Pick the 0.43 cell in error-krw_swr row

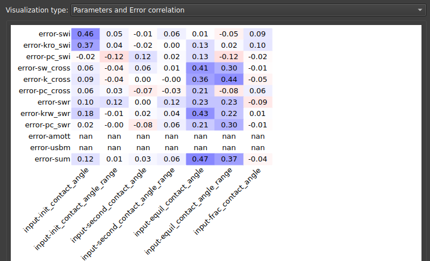[x=201, y=113]
